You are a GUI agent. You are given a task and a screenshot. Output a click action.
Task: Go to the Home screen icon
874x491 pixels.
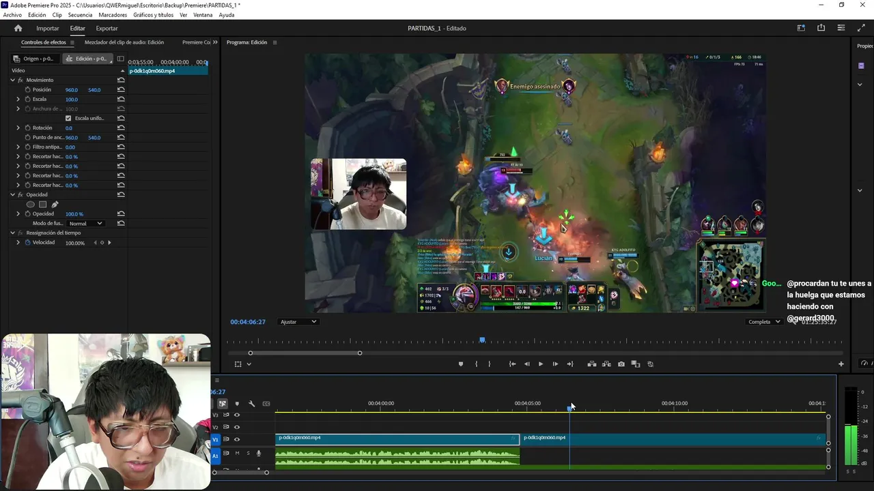(x=18, y=28)
